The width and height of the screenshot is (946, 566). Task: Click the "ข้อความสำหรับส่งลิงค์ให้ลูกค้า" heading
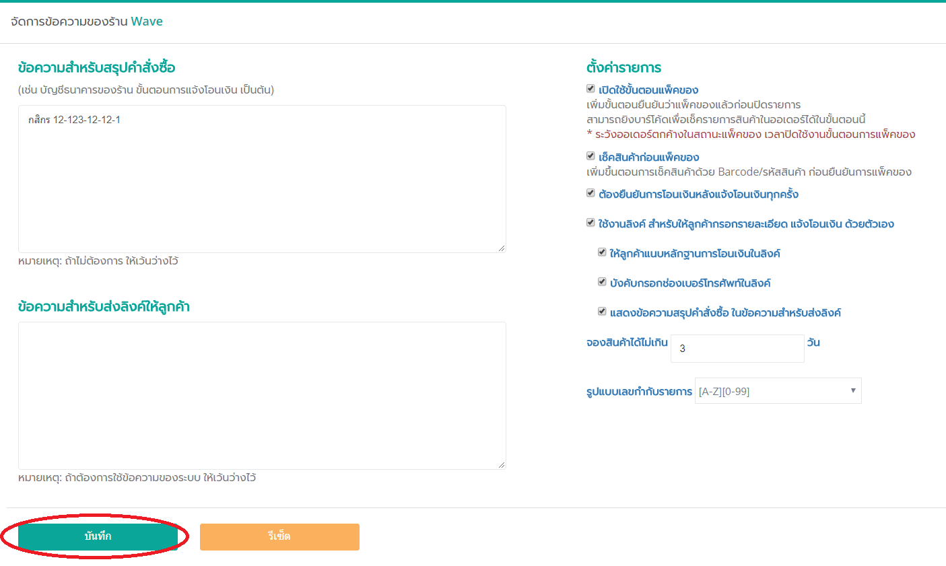coord(104,307)
